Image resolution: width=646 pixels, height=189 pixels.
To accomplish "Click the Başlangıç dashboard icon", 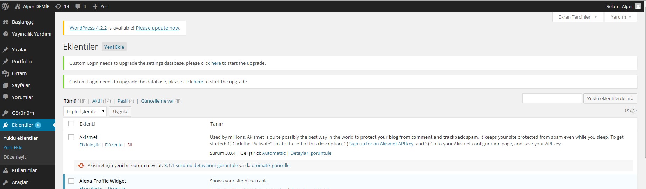I will [6, 22].
